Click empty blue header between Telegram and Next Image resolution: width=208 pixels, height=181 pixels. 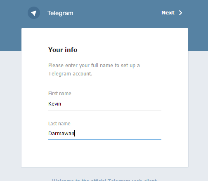(x=117, y=13)
